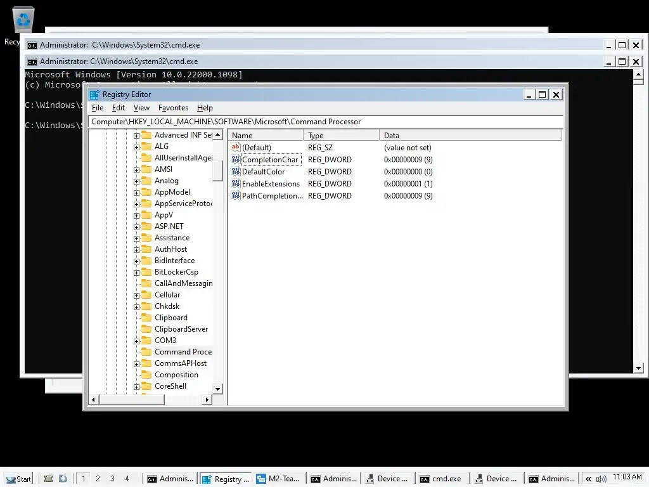Open M2-Tea... taskbar button
649x487 pixels.
279,479
